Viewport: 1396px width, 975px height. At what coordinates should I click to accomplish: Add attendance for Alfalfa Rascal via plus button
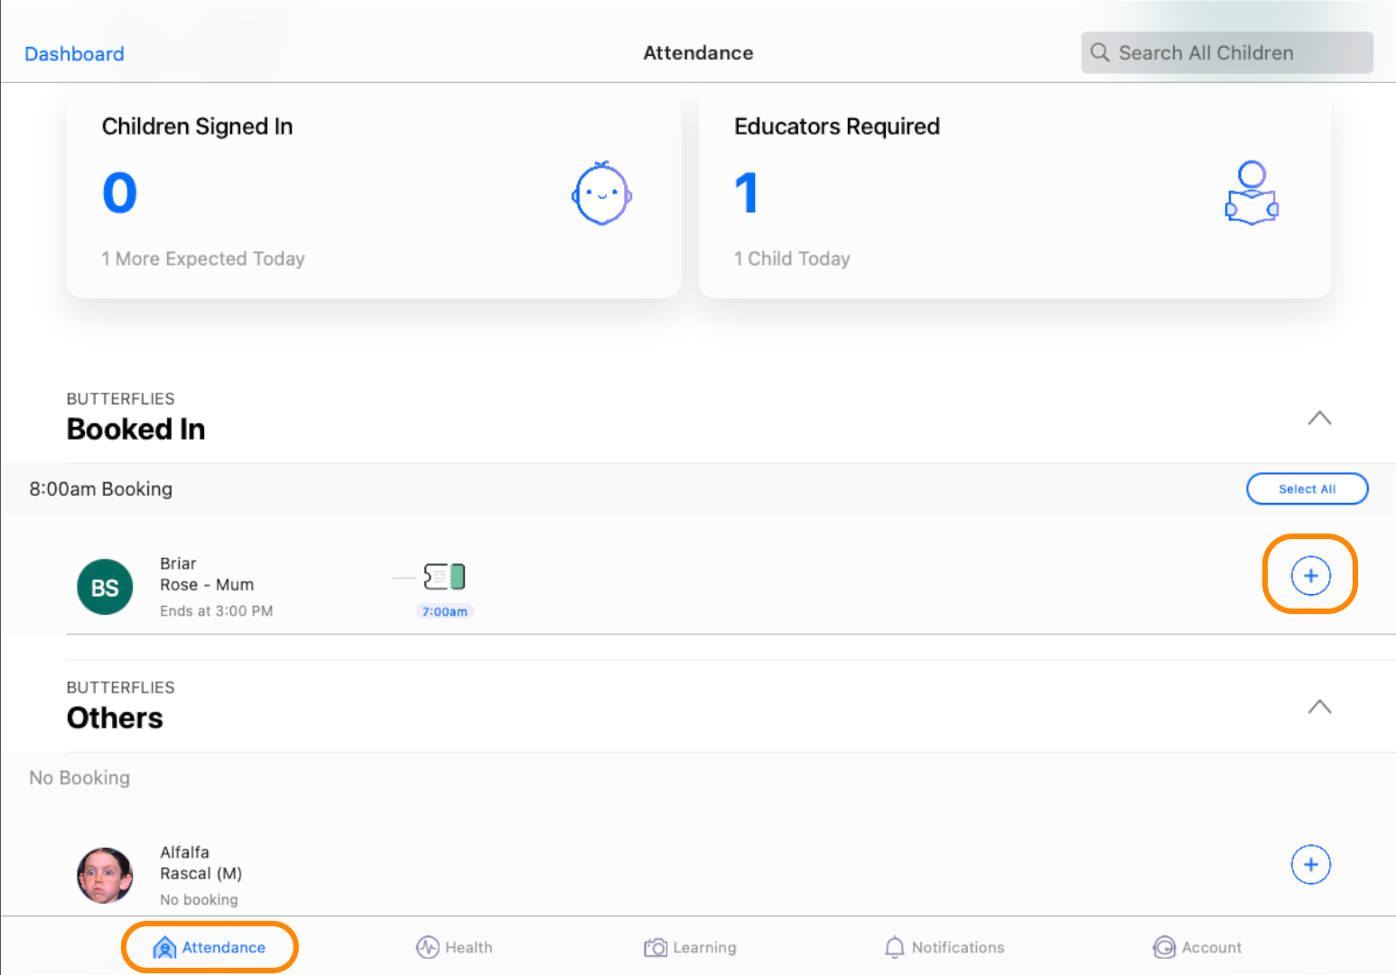coord(1311,864)
